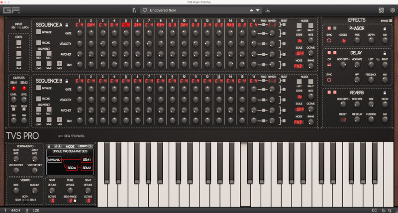Toggle the SEQ / FX PANEL switch
The image size is (398, 213).
click(x=61, y=136)
